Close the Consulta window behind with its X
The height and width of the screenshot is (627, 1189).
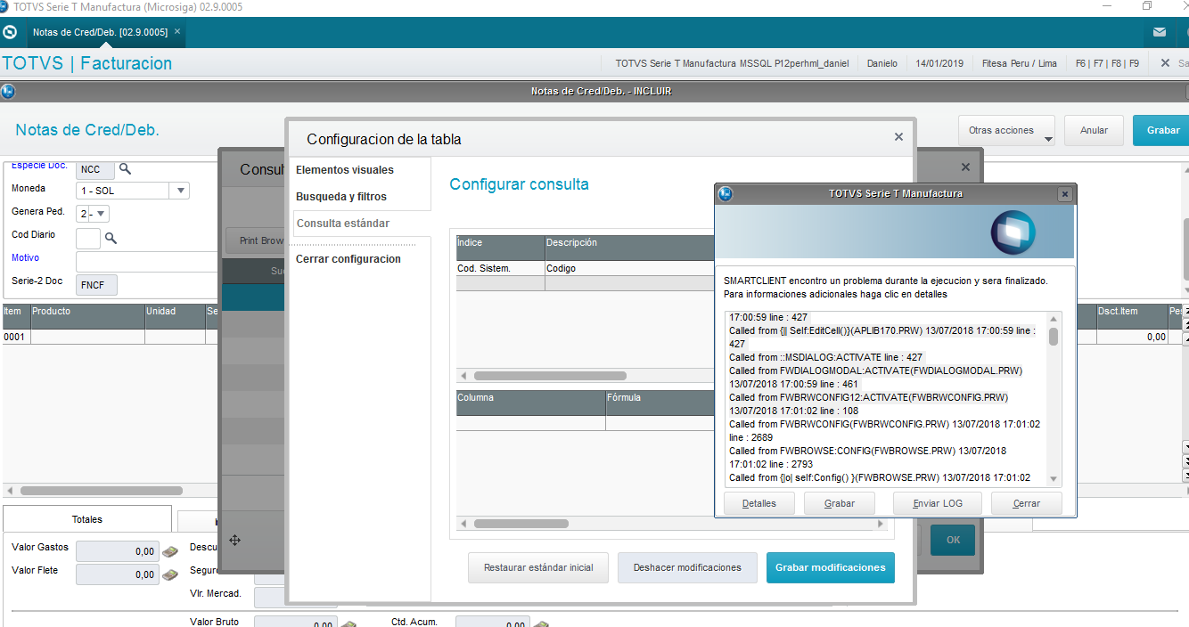click(x=965, y=167)
